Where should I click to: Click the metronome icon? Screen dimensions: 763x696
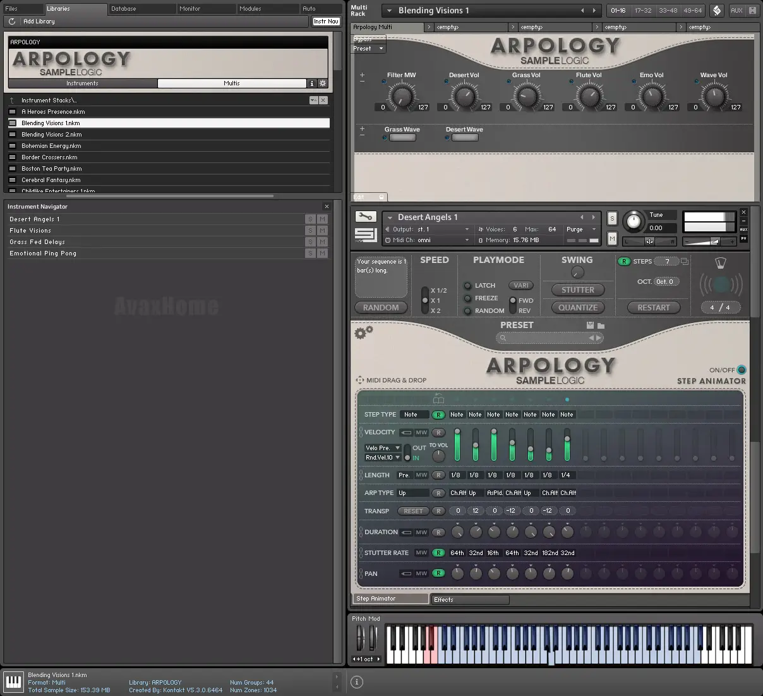pos(721,264)
